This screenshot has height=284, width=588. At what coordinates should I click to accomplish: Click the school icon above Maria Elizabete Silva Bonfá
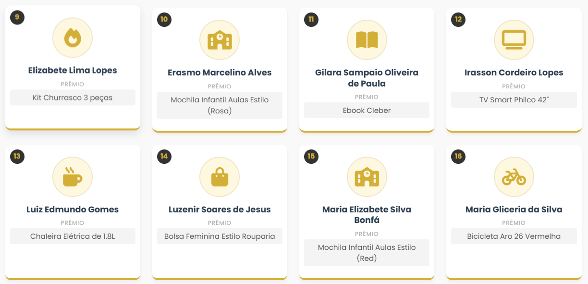(367, 177)
